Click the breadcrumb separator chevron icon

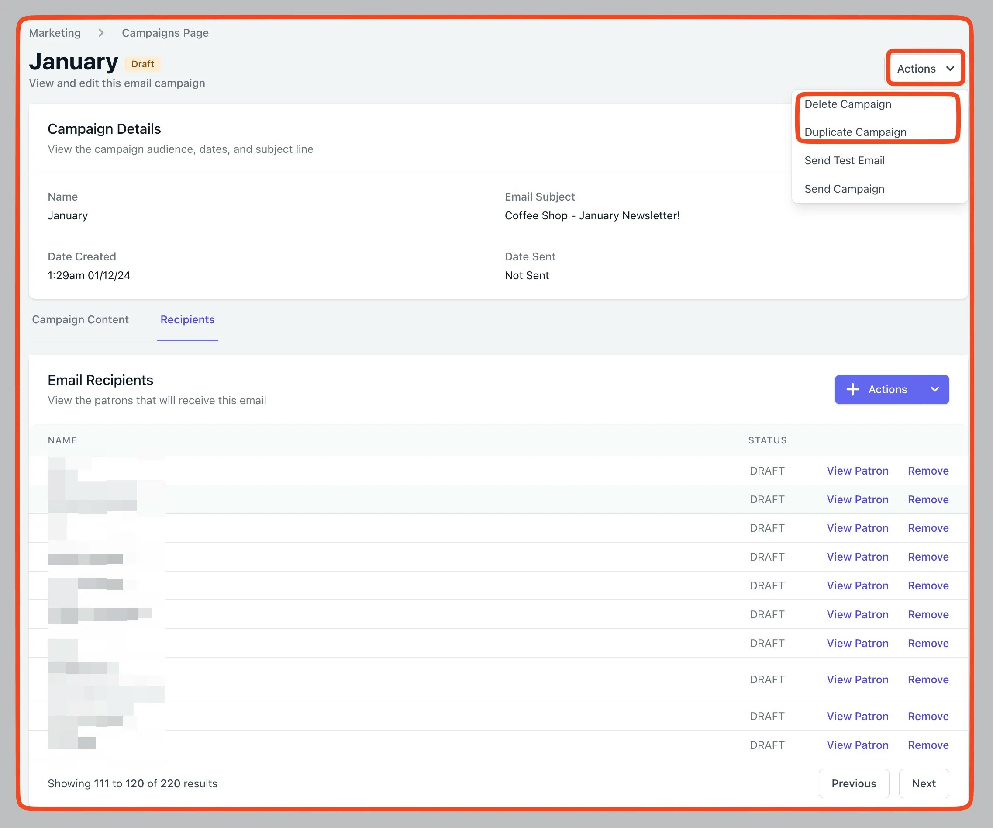click(x=101, y=33)
